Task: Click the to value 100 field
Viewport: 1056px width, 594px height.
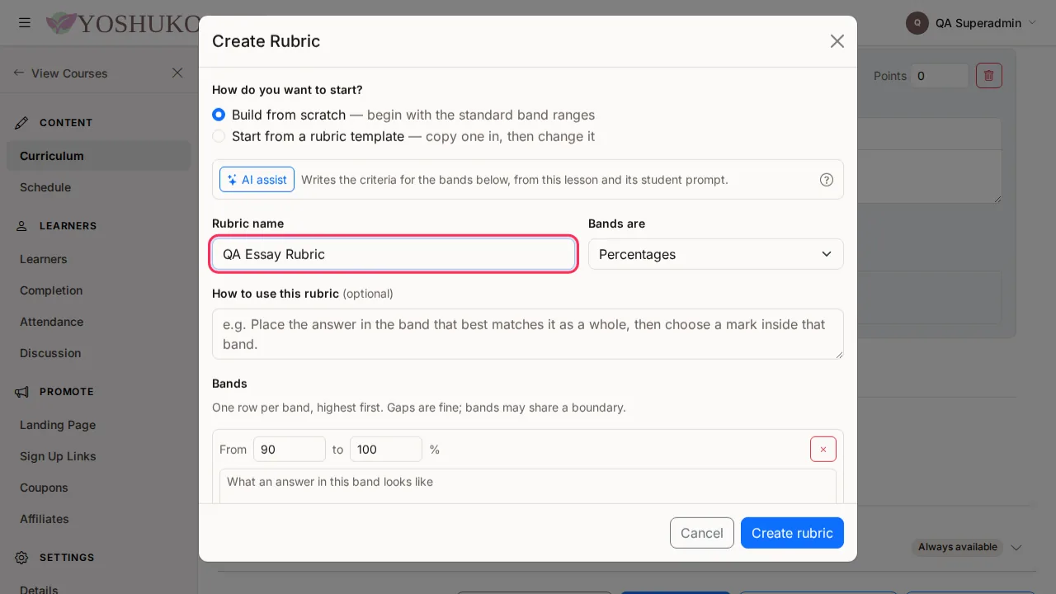Action: click(x=386, y=450)
